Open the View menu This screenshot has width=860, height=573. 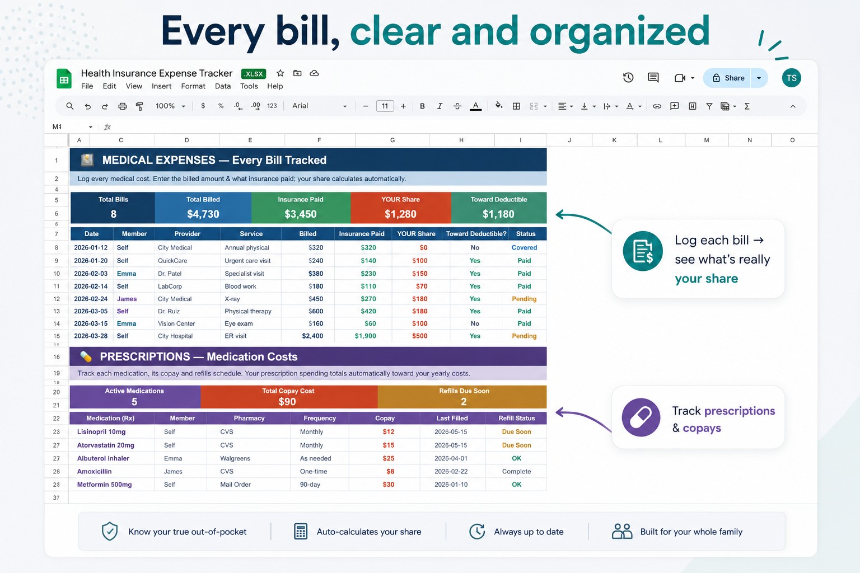134,86
